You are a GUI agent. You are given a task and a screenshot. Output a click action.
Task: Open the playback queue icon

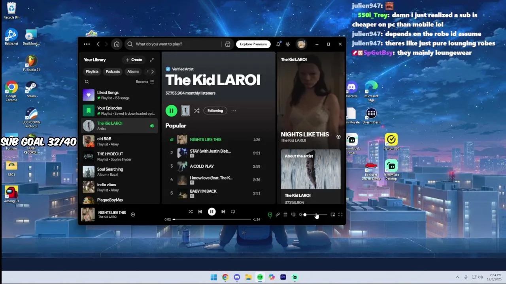(x=285, y=215)
